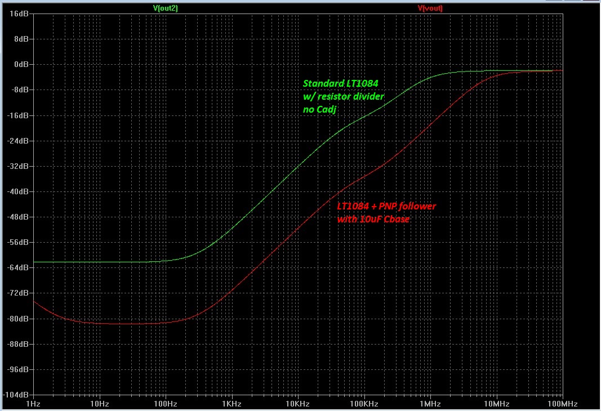Click the -96dB vertical axis label
Image resolution: width=601 pixels, height=411 pixels.
point(18,369)
